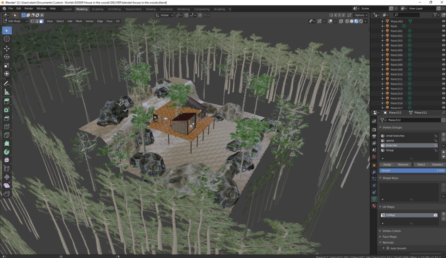Select the Extrude Region tool
The width and height of the screenshot is (446, 258).
click(6, 101)
